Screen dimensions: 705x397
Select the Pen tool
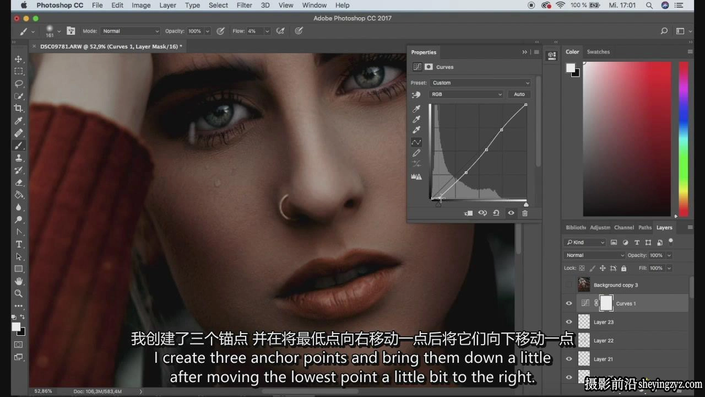tap(19, 232)
